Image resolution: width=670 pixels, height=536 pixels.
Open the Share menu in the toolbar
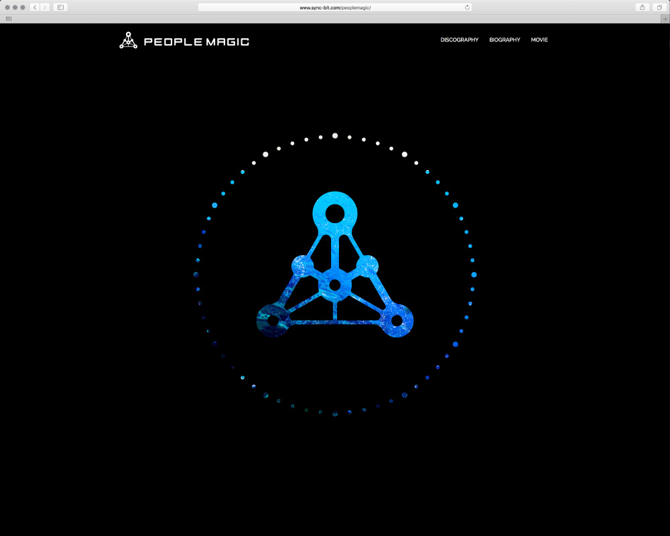click(643, 7)
